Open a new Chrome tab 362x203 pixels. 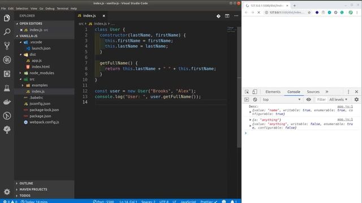click(x=294, y=6)
